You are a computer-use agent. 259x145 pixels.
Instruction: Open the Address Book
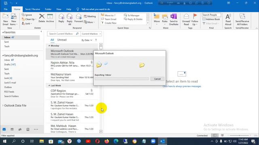pos(211,19)
